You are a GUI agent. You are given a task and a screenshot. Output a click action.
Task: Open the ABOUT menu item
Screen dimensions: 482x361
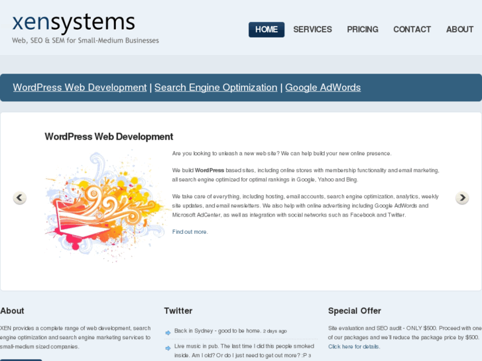coord(460,30)
